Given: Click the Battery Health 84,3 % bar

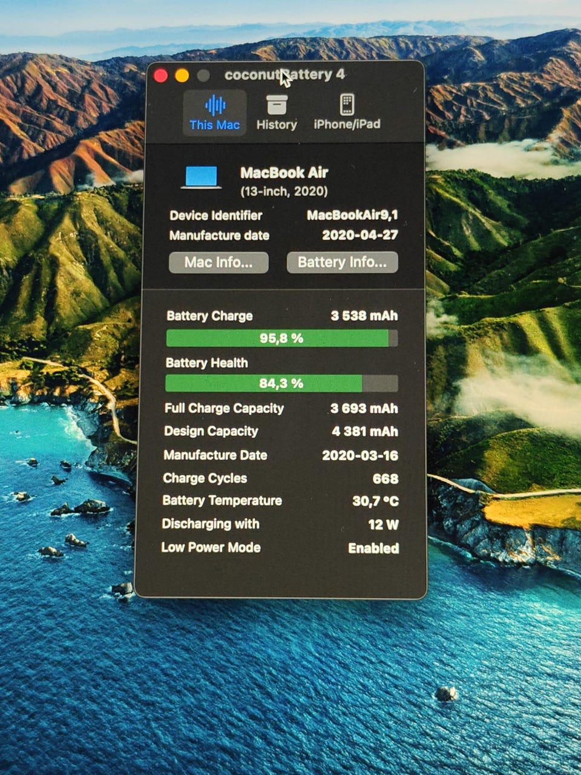Looking at the screenshot, I should pyautogui.click(x=281, y=383).
